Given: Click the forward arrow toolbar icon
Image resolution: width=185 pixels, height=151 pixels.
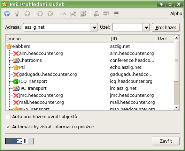Looking at the screenshot, I should pyautogui.click(x=27, y=14).
